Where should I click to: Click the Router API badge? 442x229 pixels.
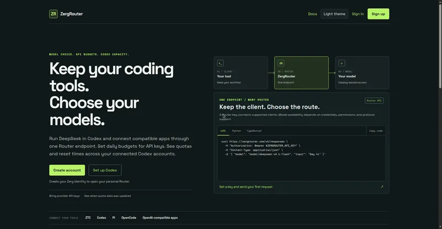(374, 101)
